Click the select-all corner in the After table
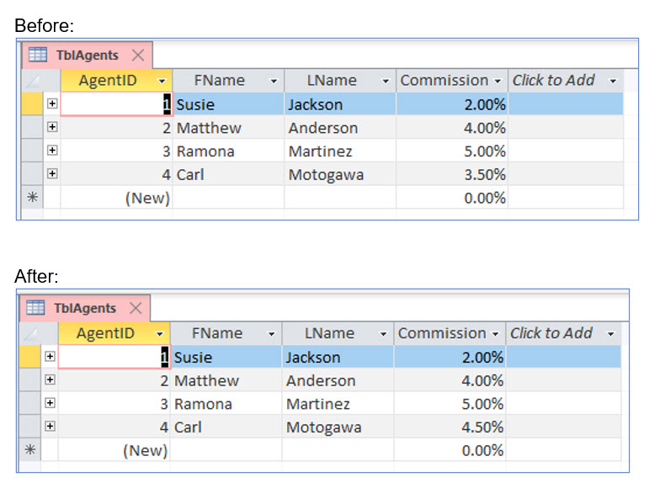The height and width of the screenshot is (488, 665). (30, 334)
